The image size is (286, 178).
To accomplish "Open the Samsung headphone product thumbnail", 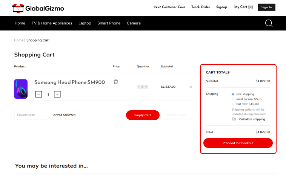I will pyautogui.click(x=21, y=89).
